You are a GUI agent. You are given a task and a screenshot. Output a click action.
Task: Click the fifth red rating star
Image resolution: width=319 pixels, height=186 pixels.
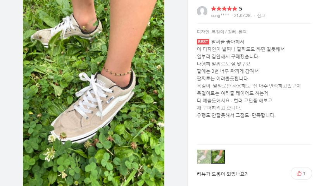[x=235, y=9]
